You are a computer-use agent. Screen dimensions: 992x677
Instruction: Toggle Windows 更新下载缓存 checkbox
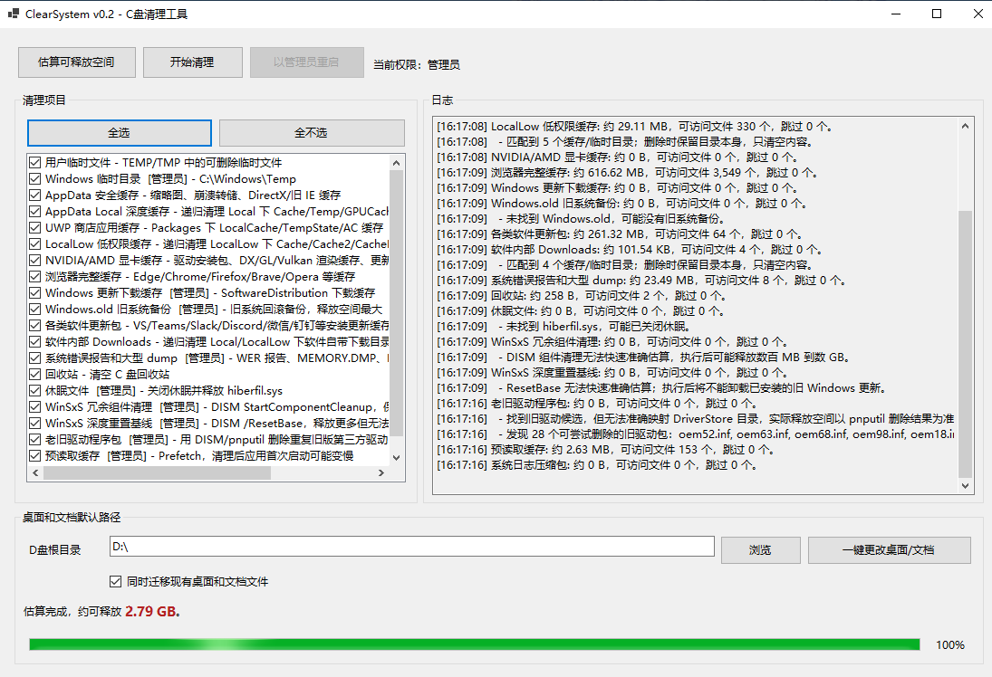tap(34, 292)
